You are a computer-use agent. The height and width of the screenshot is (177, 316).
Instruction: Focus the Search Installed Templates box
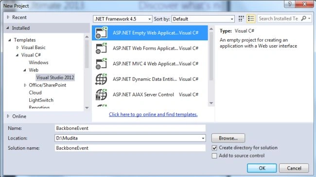coord(279,18)
